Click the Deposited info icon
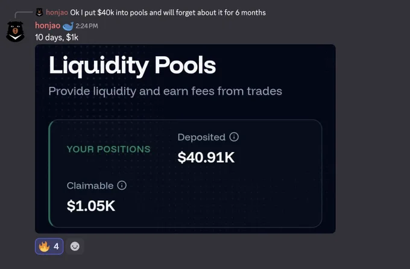 point(234,137)
